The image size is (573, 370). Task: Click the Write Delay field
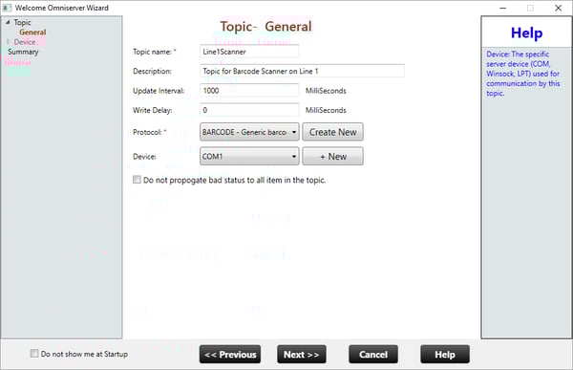pos(249,110)
